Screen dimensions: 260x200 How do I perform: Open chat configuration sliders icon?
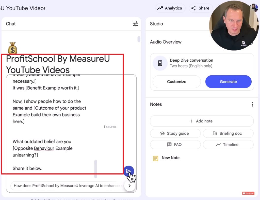[136, 24]
